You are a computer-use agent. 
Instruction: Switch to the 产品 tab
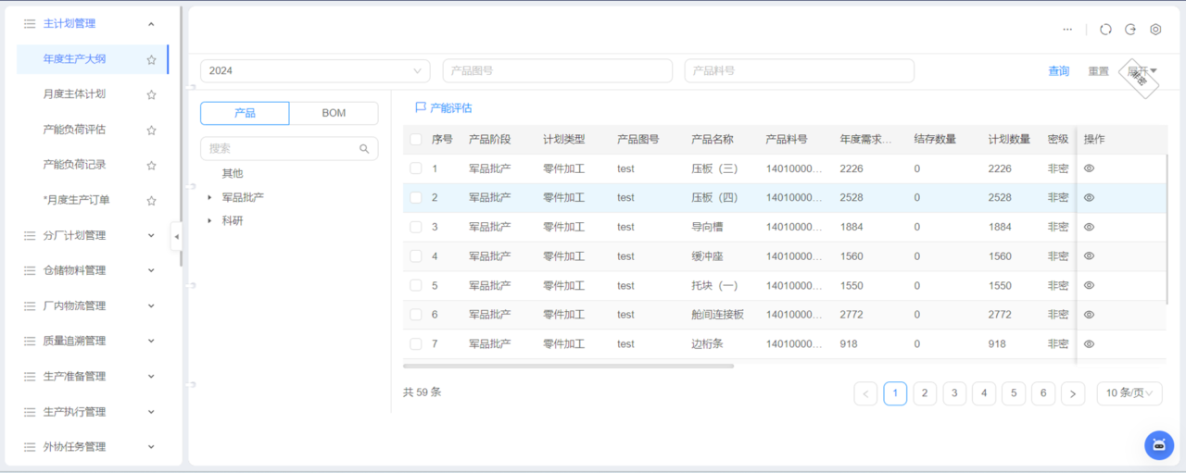[x=245, y=113]
